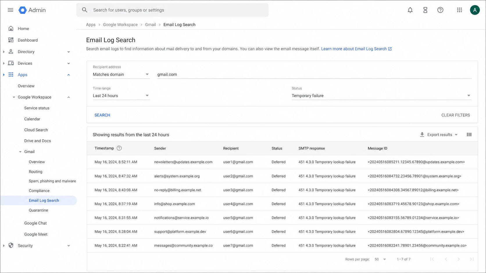Open Google Meet in sidebar

point(36,234)
